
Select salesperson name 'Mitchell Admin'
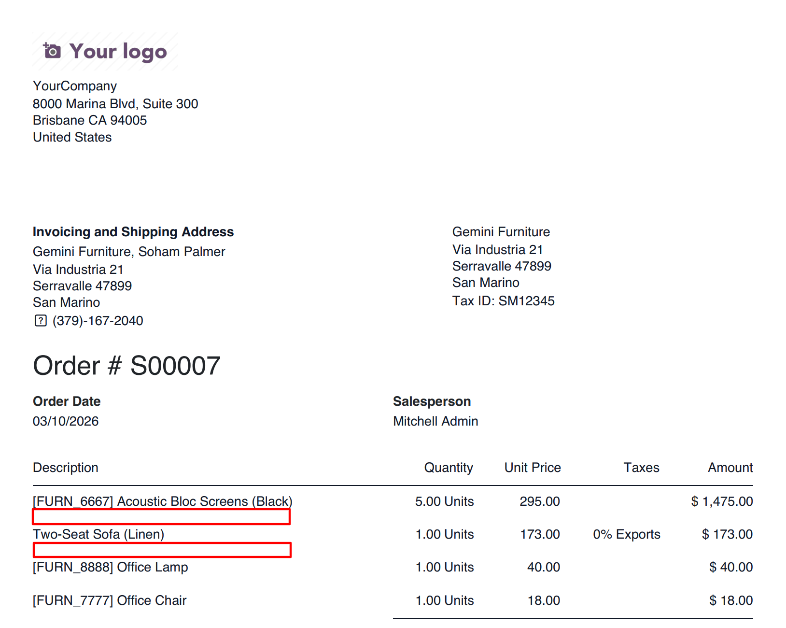click(436, 421)
